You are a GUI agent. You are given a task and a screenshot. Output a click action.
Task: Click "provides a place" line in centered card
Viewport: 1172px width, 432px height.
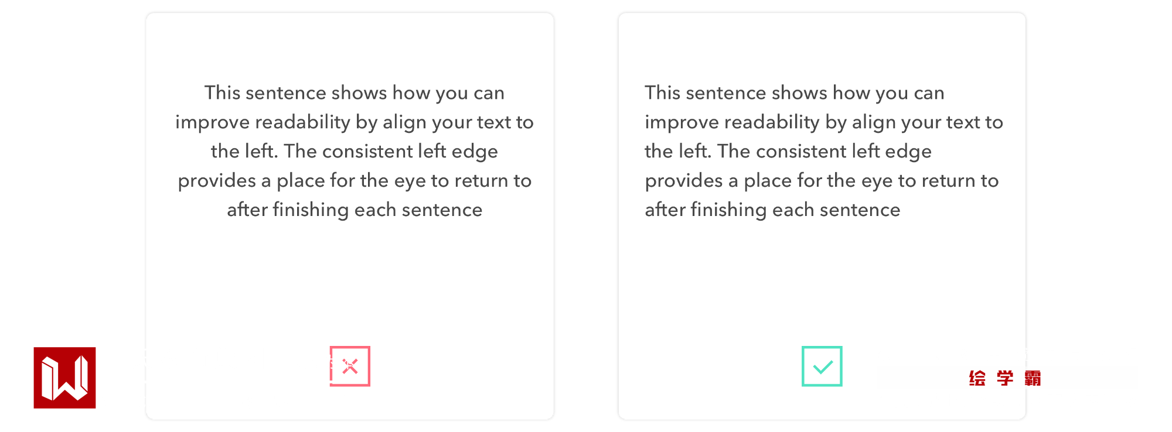(354, 181)
